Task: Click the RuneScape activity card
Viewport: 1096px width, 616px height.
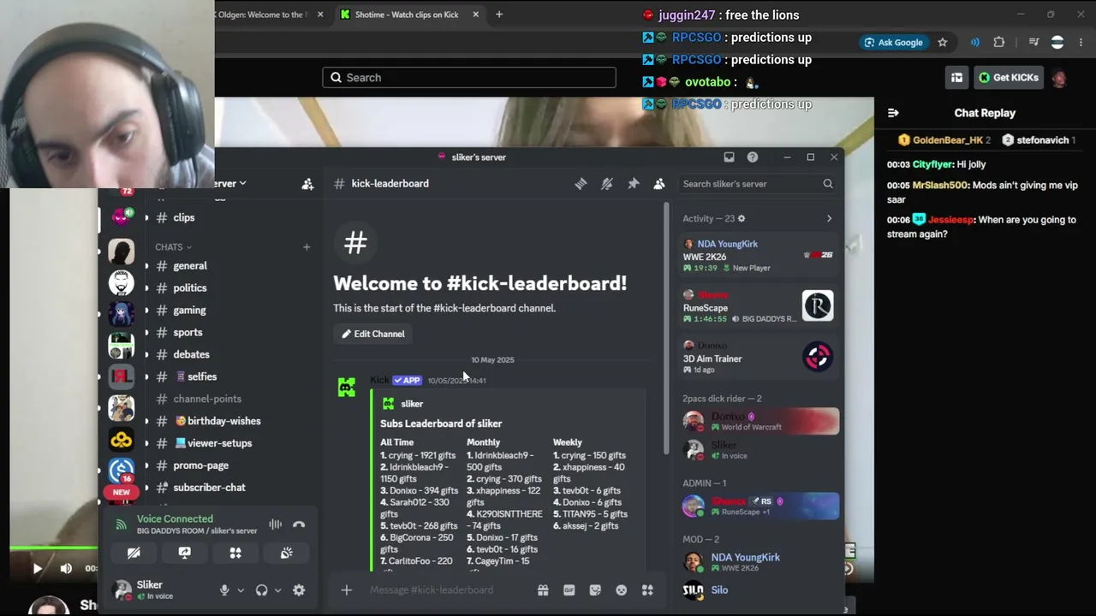Action: click(x=758, y=306)
